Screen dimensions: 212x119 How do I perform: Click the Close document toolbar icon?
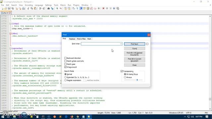tap(16, 8)
